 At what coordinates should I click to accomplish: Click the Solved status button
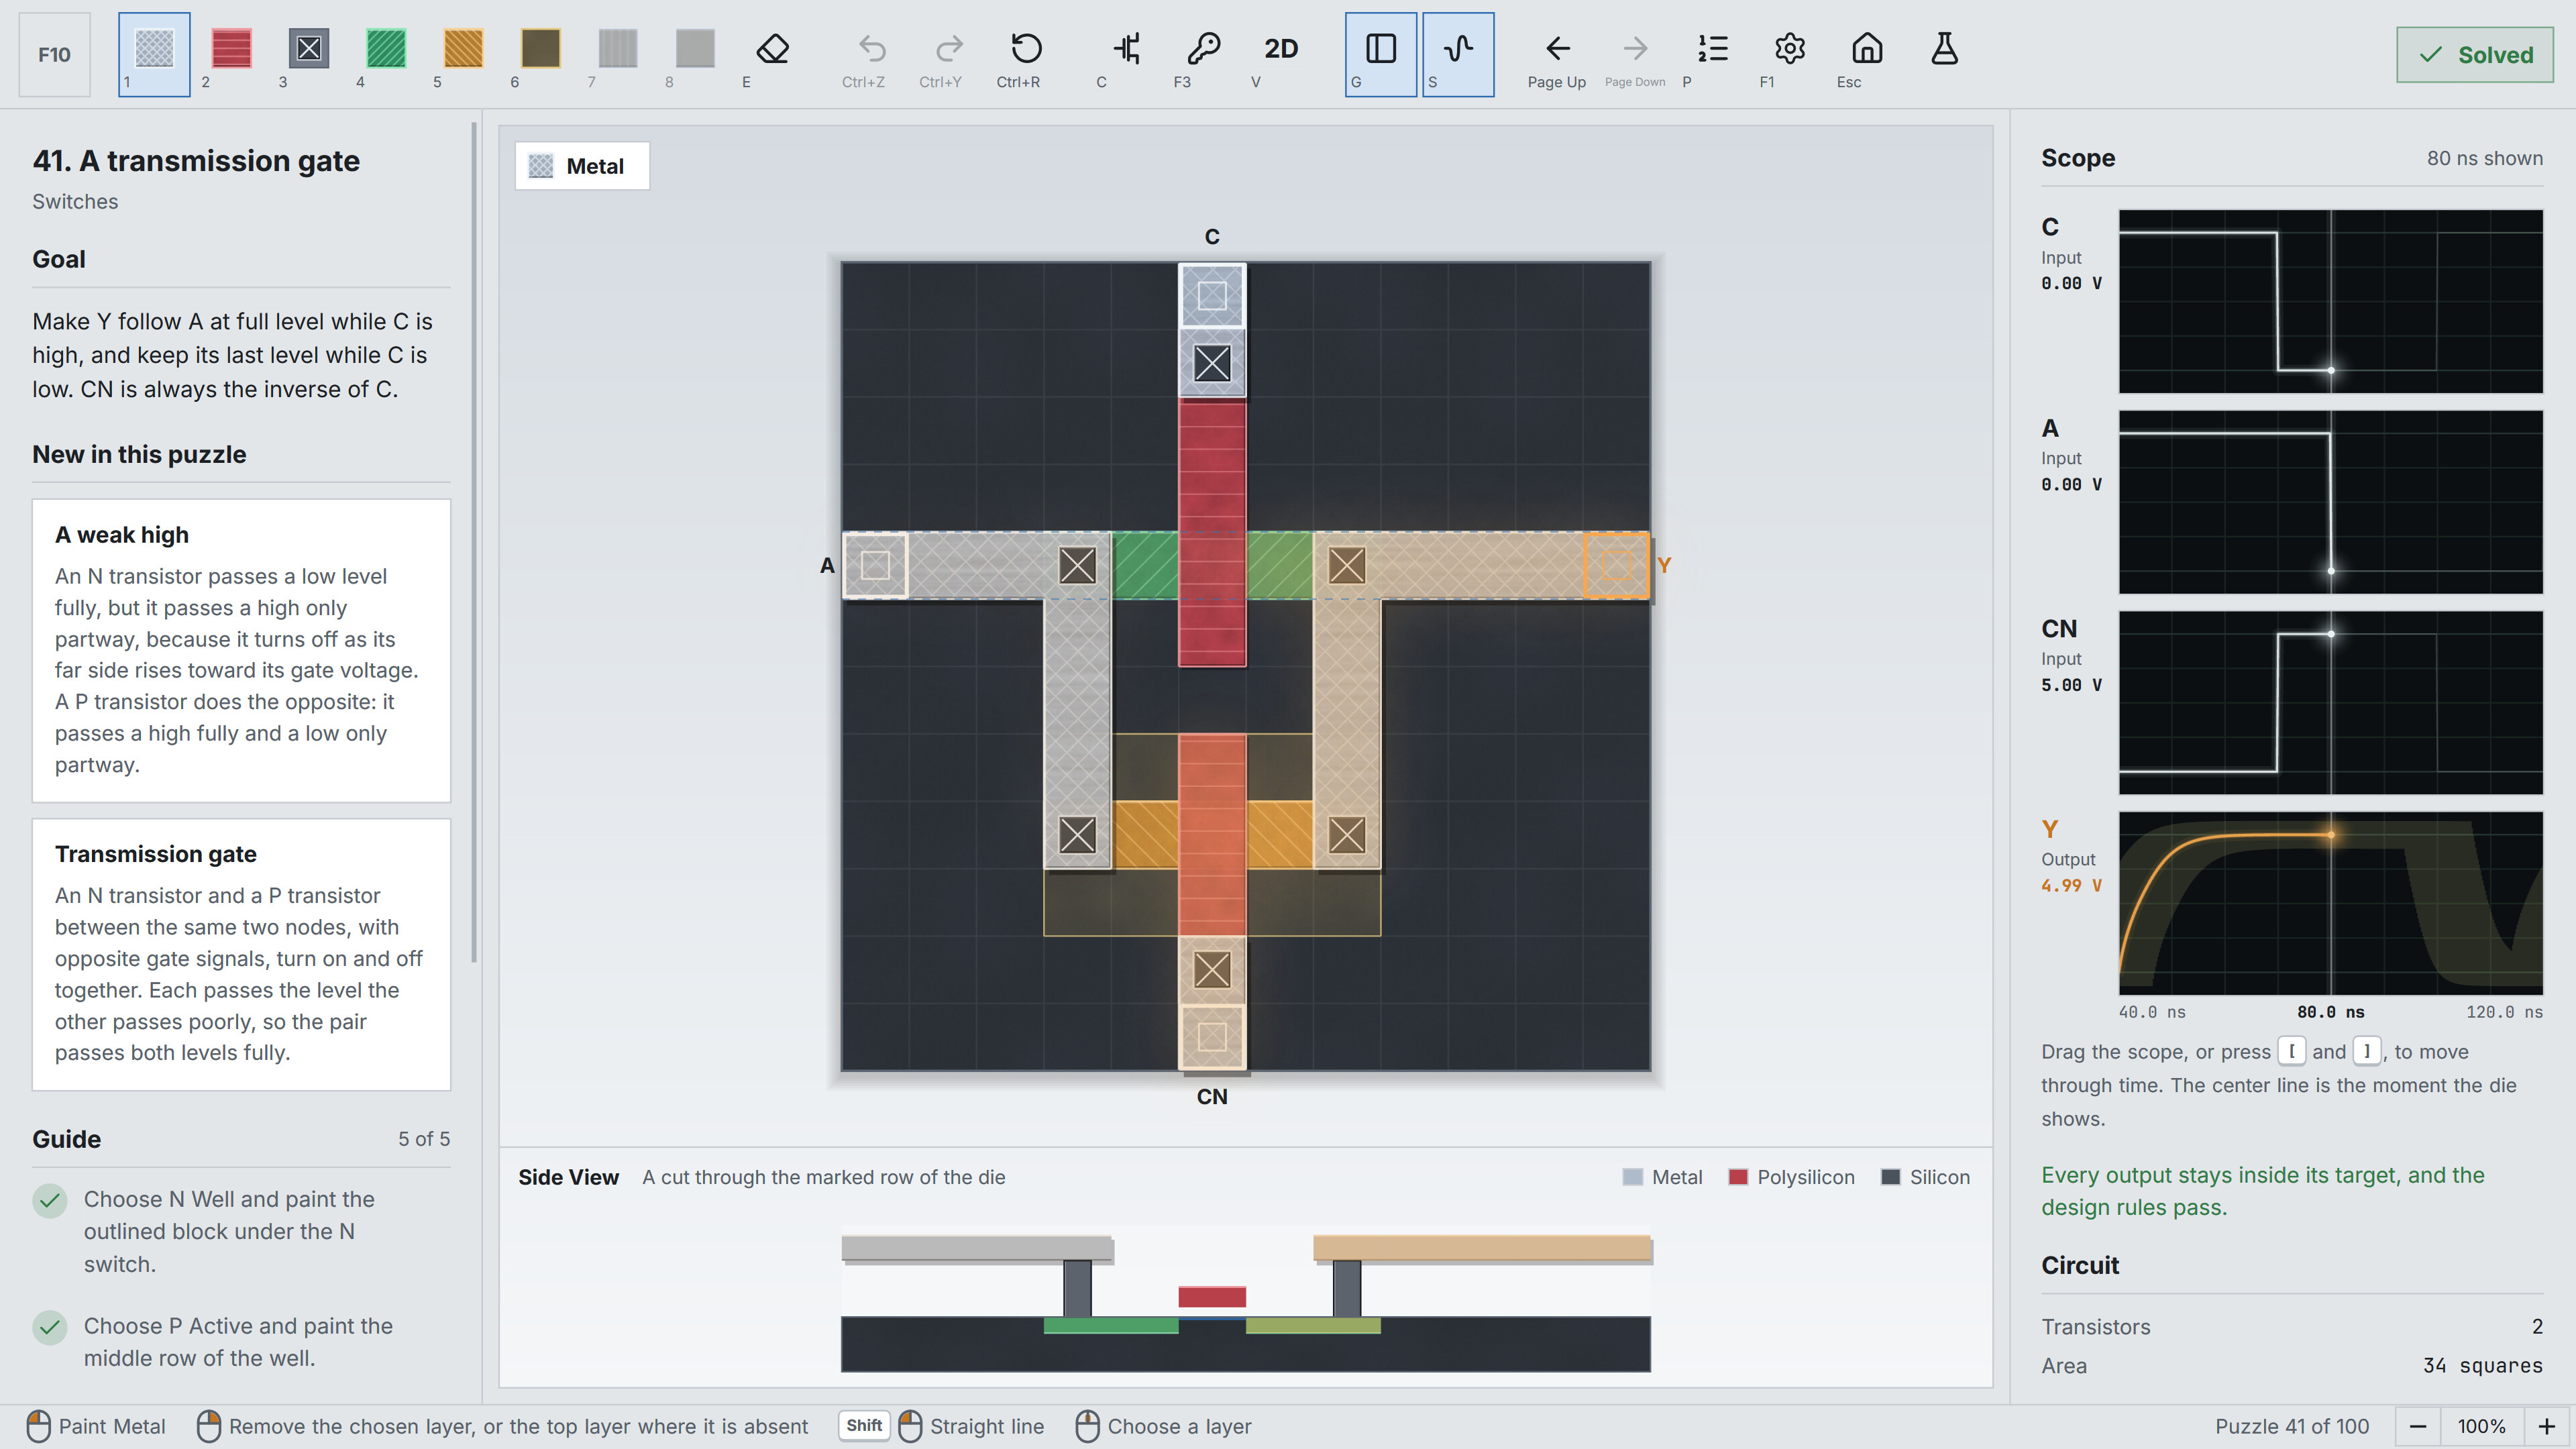click(2474, 55)
